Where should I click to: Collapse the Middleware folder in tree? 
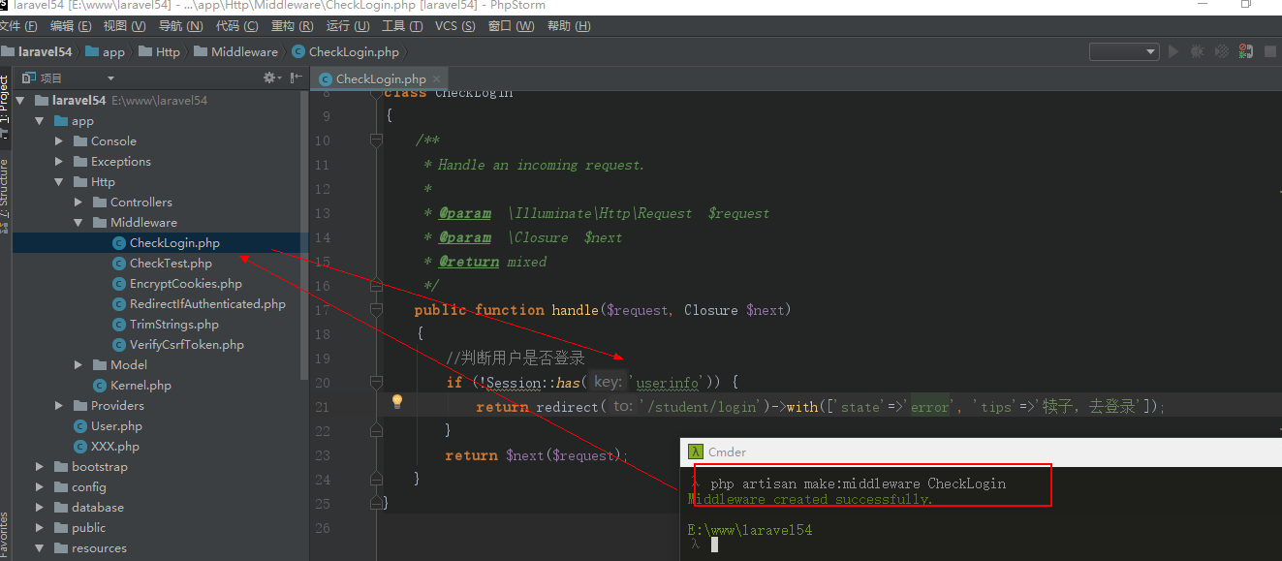click(78, 223)
